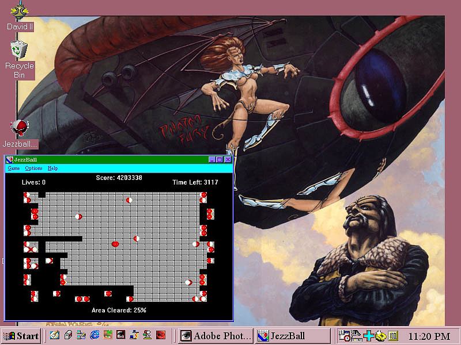The image size is (461, 345).
Task: Activate the JezzBall taskbar button
Action: point(292,336)
